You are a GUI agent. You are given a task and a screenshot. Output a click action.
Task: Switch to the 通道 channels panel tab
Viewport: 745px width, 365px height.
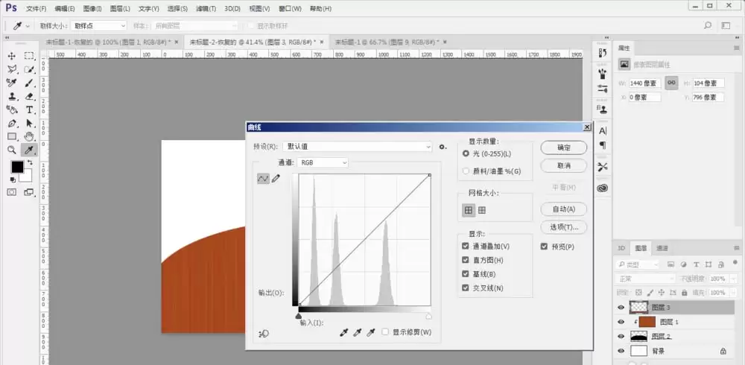(x=662, y=248)
